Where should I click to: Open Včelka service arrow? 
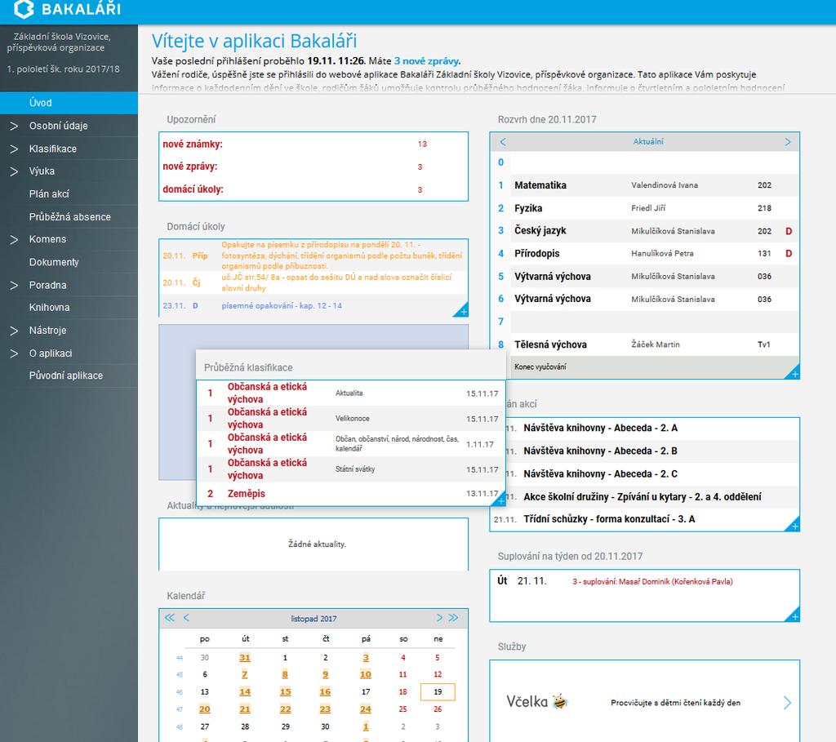point(788,703)
